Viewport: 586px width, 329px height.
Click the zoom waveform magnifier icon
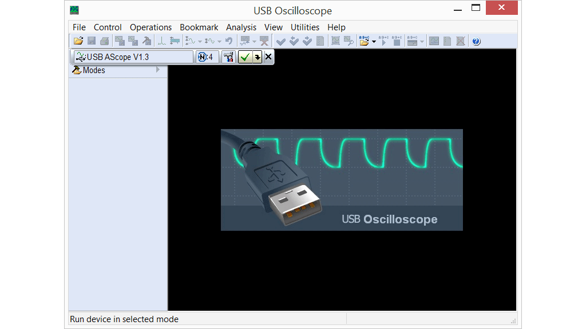pyautogui.click(x=349, y=41)
